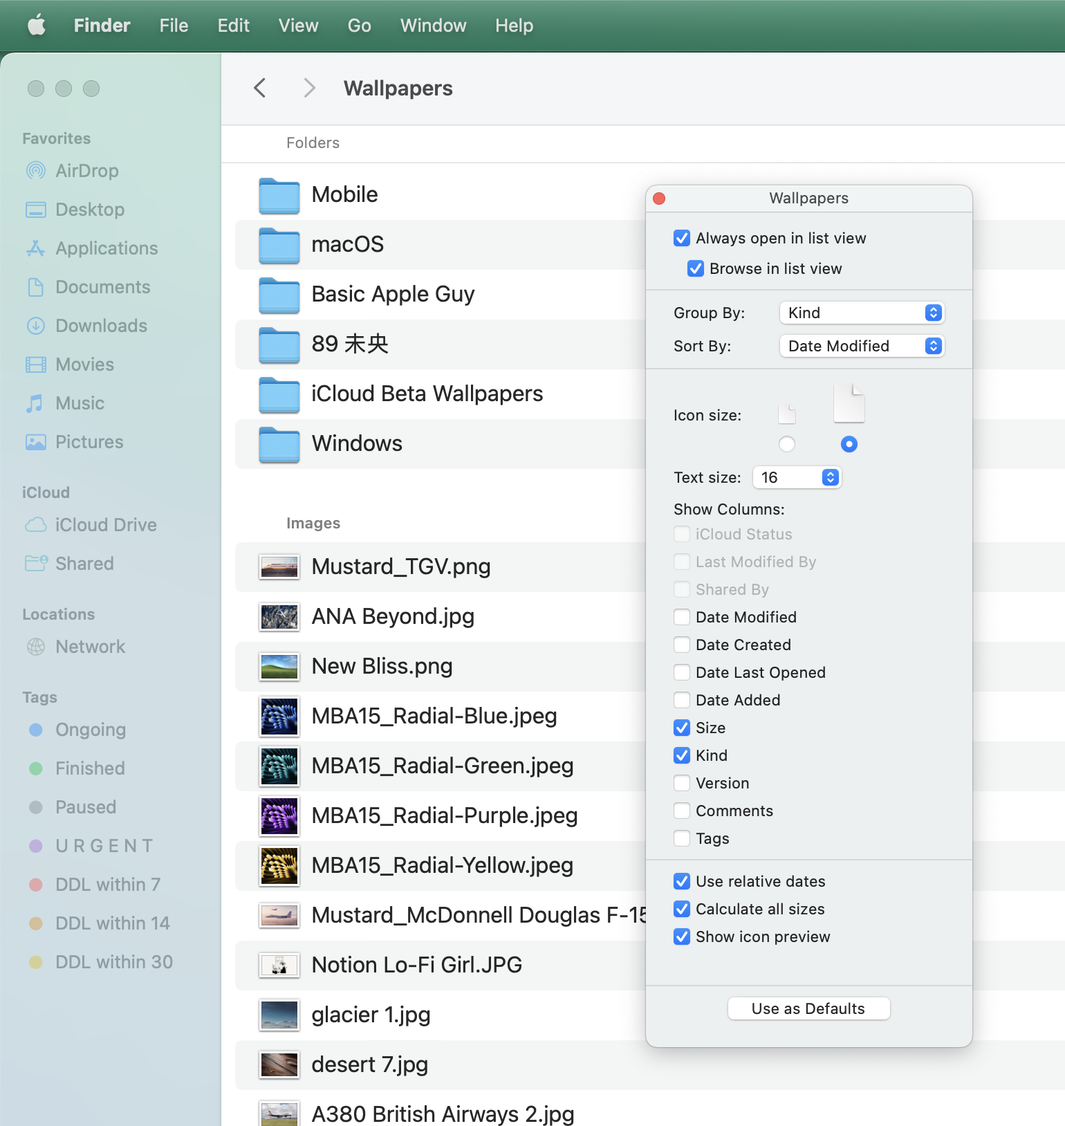Open the Group By Kind dropdown
The image size is (1065, 1126).
pyautogui.click(x=861, y=313)
